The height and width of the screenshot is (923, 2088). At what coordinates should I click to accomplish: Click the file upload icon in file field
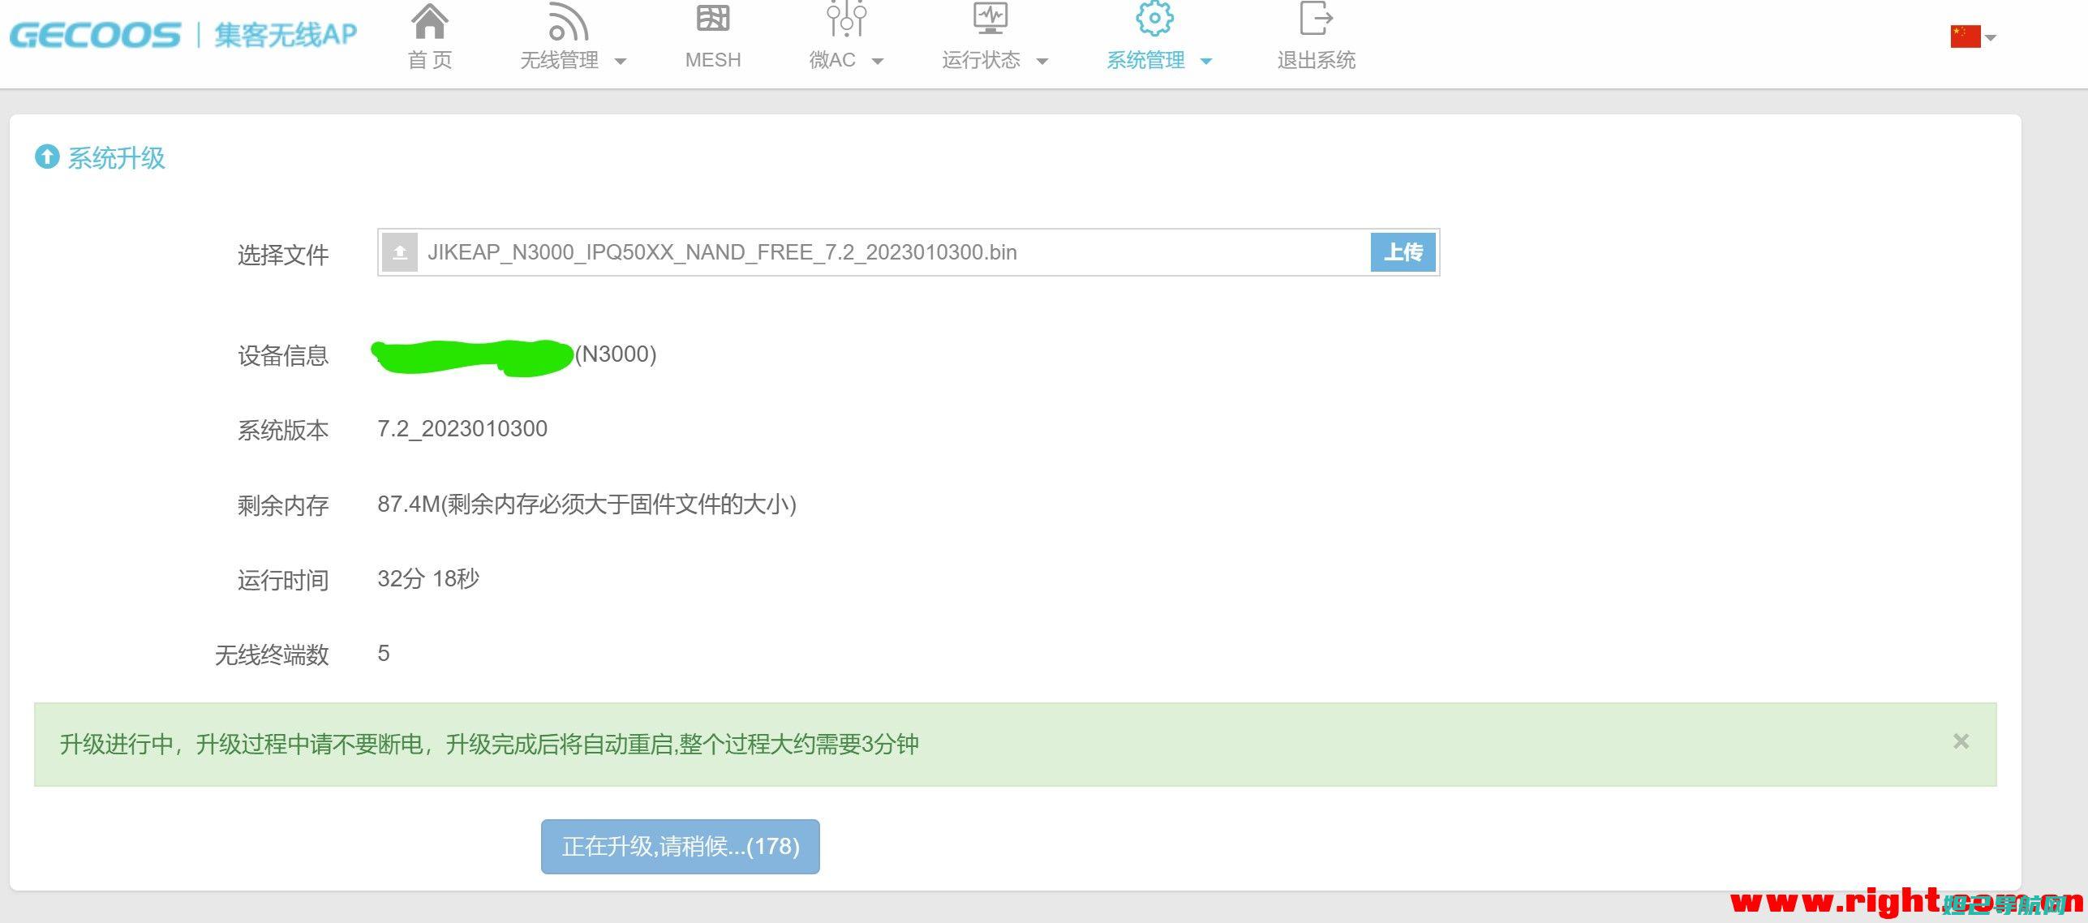coord(400,252)
